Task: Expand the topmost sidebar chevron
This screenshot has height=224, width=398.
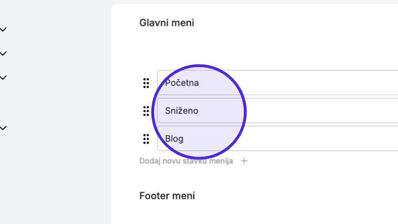Action: (3, 29)
